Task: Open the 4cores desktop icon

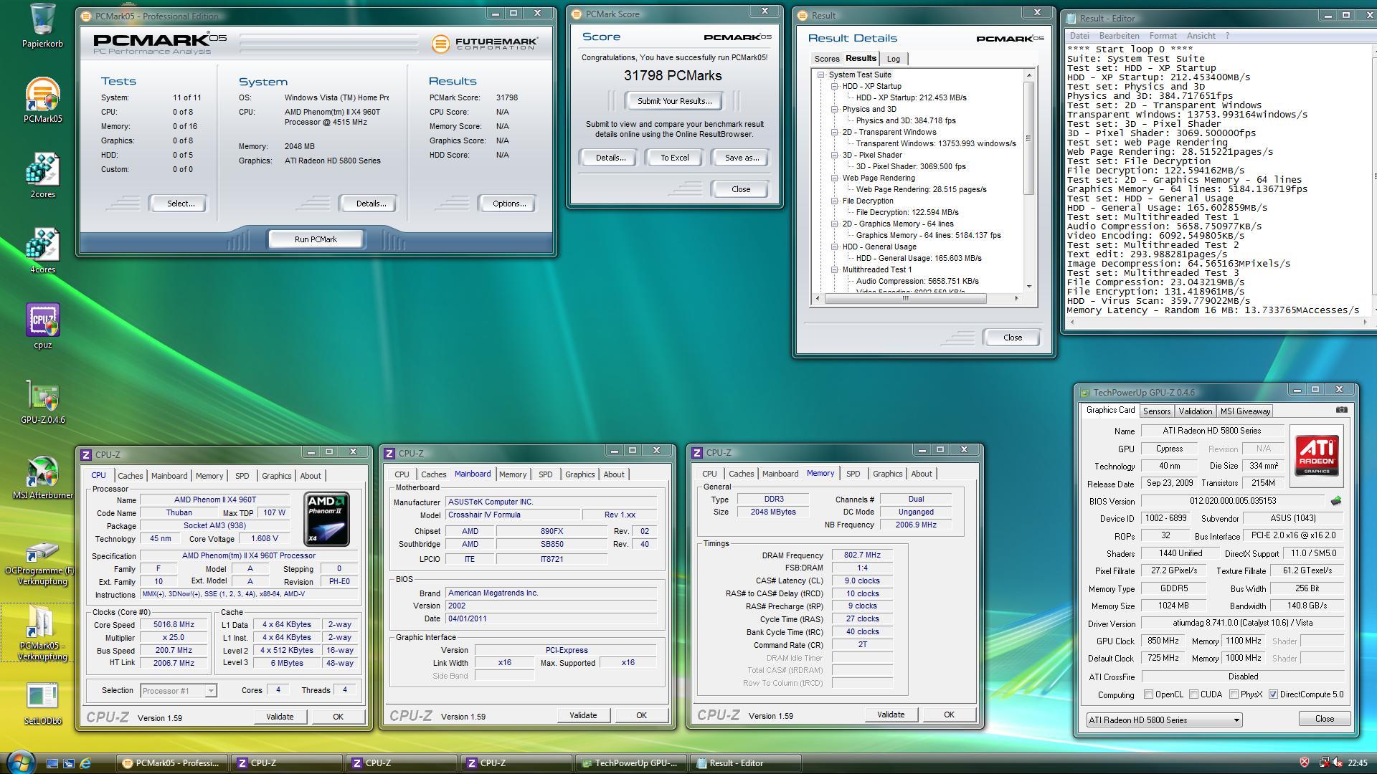Action: point(42,251)
